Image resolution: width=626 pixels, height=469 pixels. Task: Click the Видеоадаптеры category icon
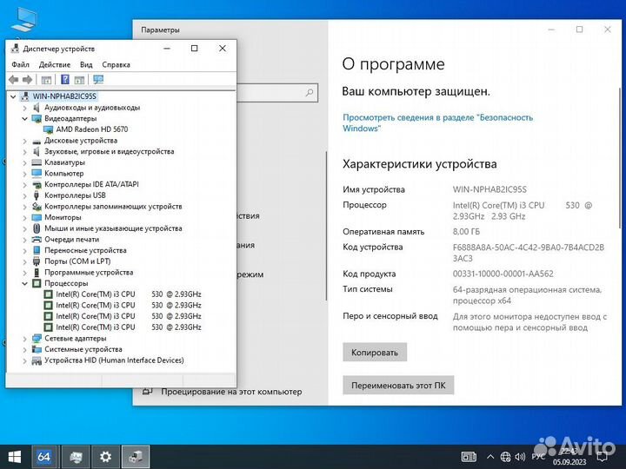pyautogui.click(x=37, y=118)
